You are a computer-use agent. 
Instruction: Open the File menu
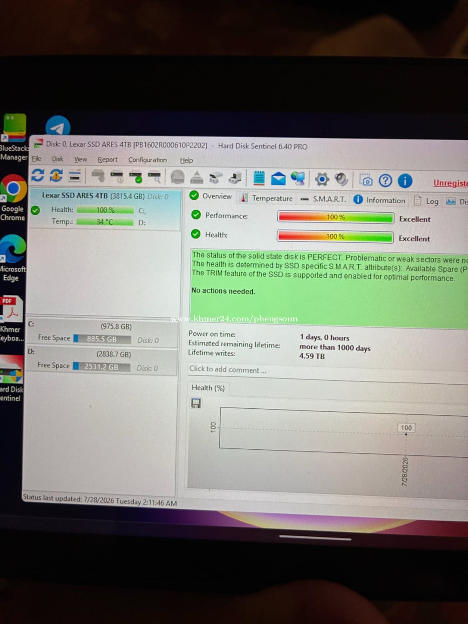[x=37, y=159]
